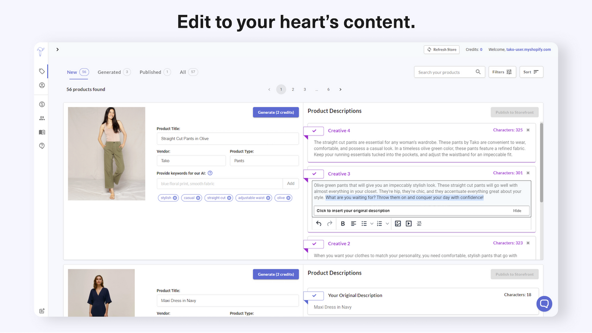The width and height of the screenshot is (592, 333).
Task: Toggle the Your Original Description checkmark
Action: [x=314, y=296]
